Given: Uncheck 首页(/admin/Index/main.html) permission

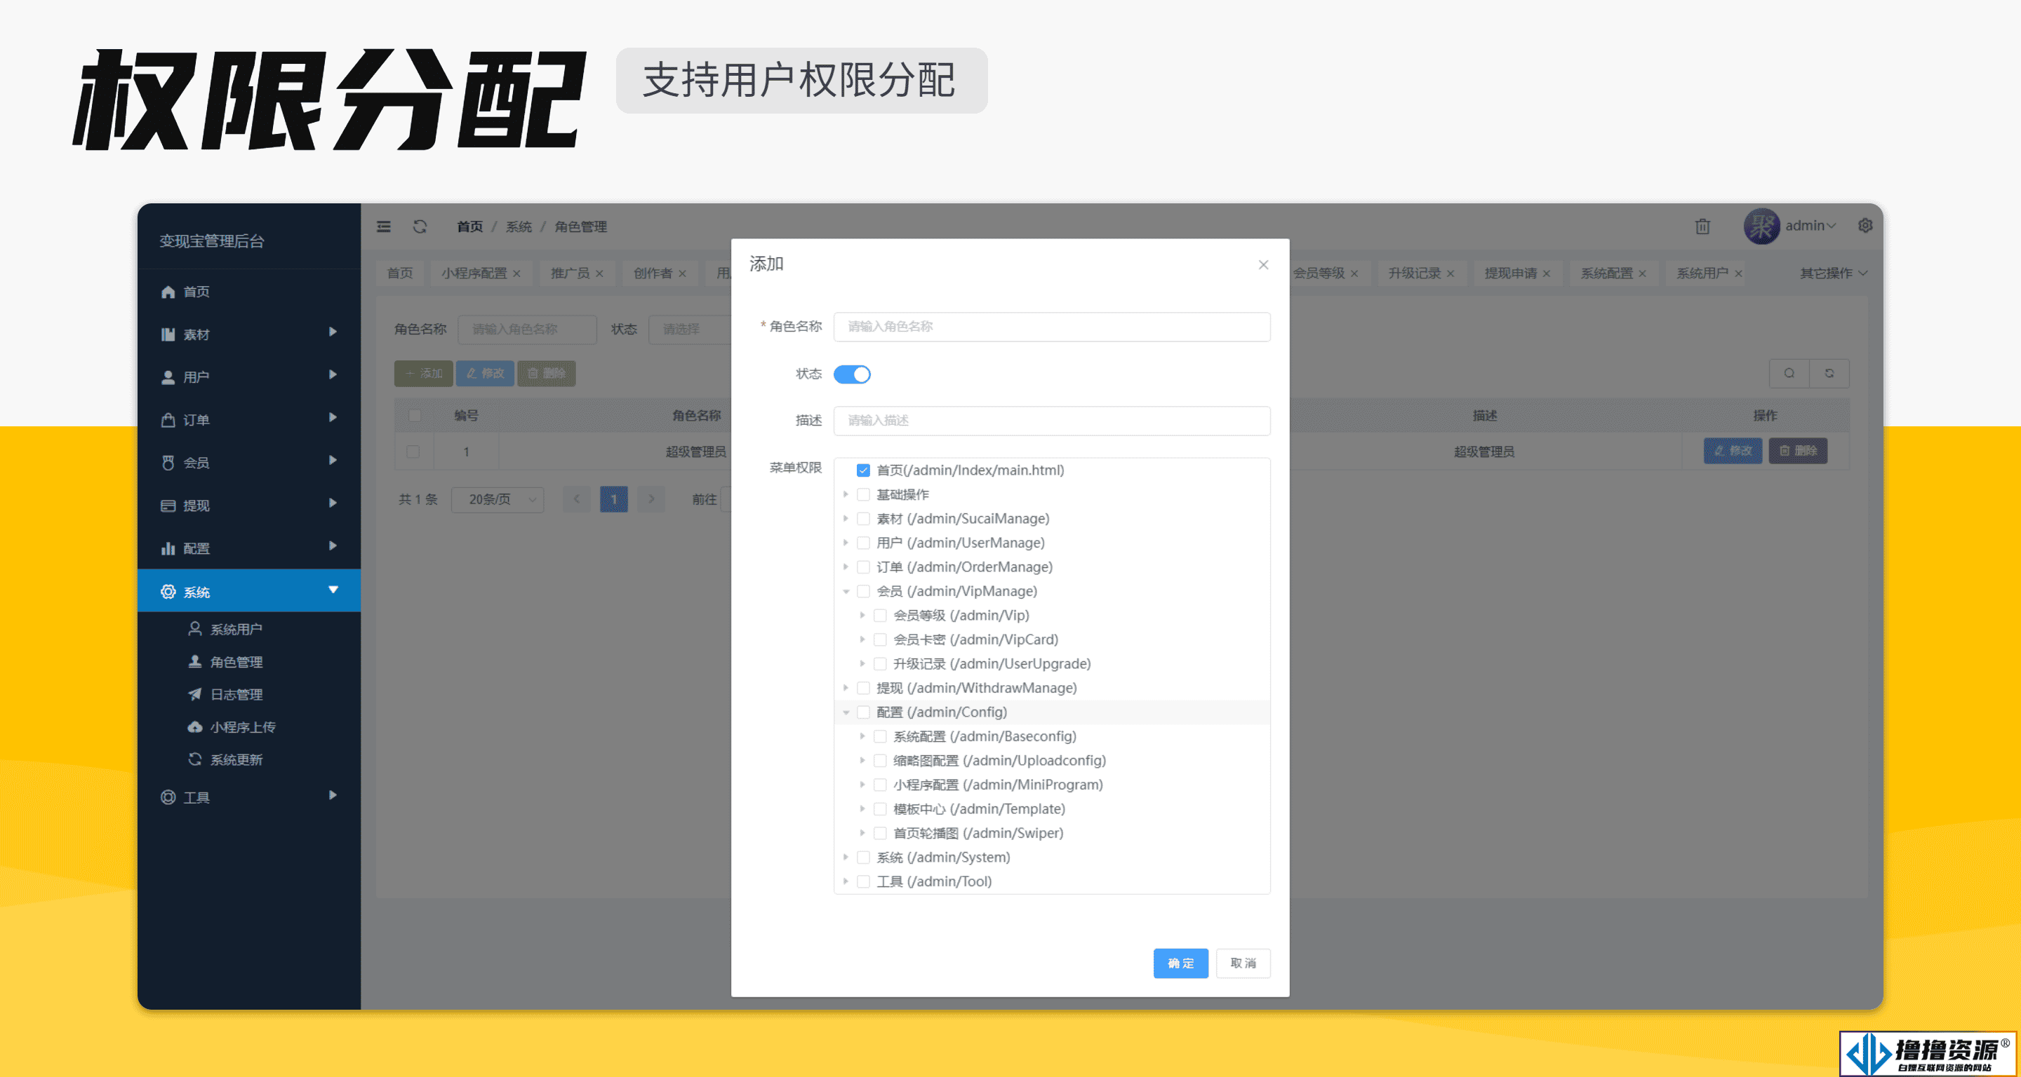Looking at the screenshot, I should point(863,470).
